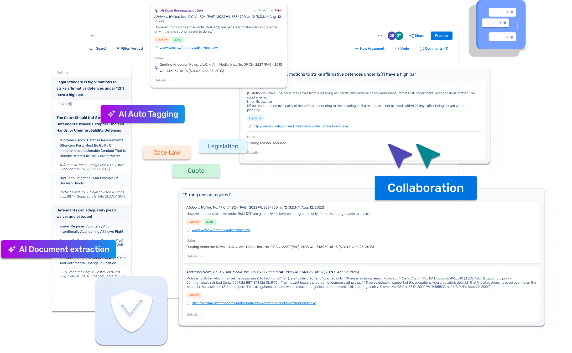572x353 pixels.
Task: Click the search icon in sidebar
Action: point(91,48)
